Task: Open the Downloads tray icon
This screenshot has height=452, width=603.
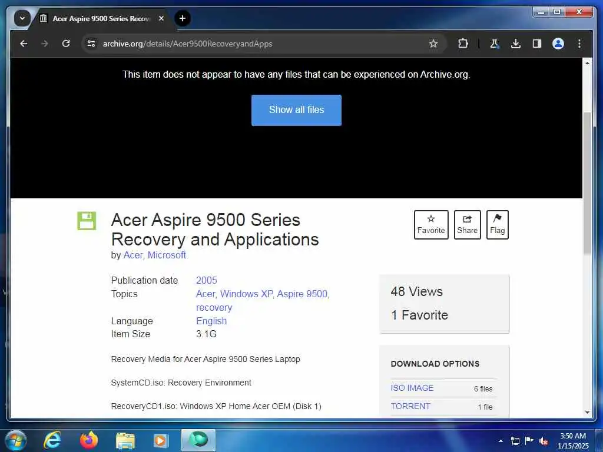Action: (516, 44)
